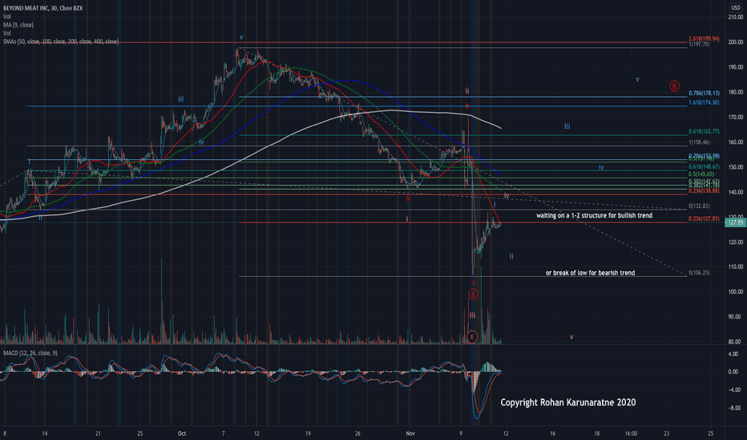Select the 1(197.70) Fibonacci label
747x440 pixels.
click(x=699, y=44)
